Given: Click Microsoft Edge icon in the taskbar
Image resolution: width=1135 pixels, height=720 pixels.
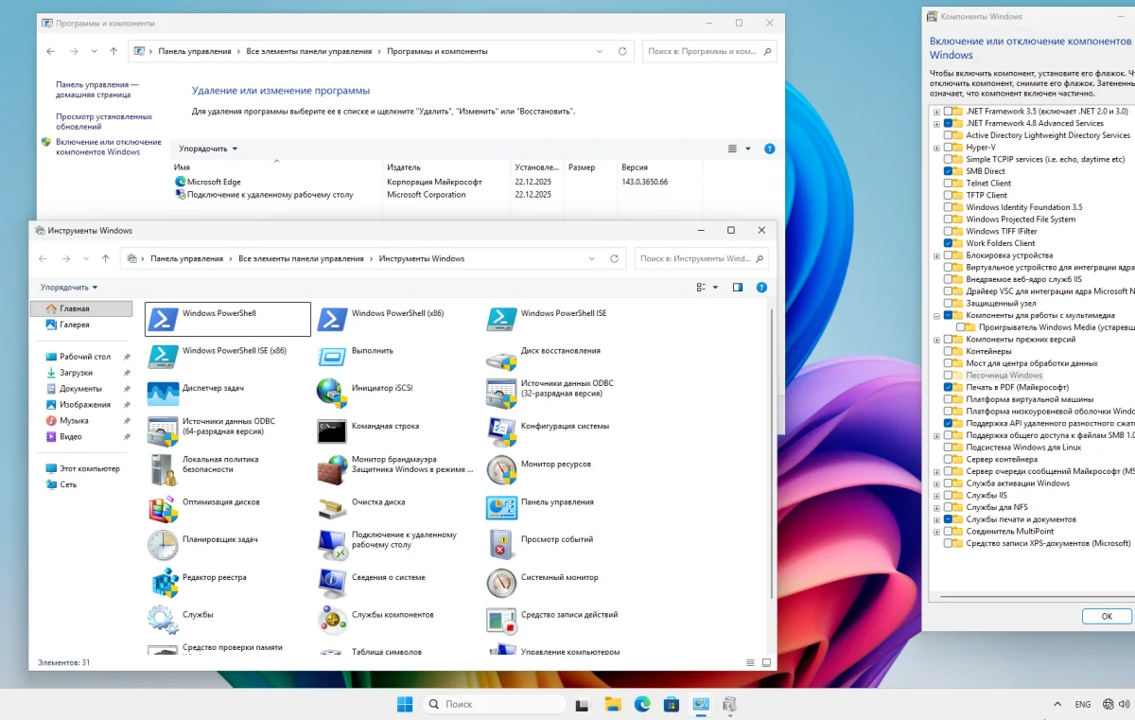Looking at the screenshot, I should [642, 704].
